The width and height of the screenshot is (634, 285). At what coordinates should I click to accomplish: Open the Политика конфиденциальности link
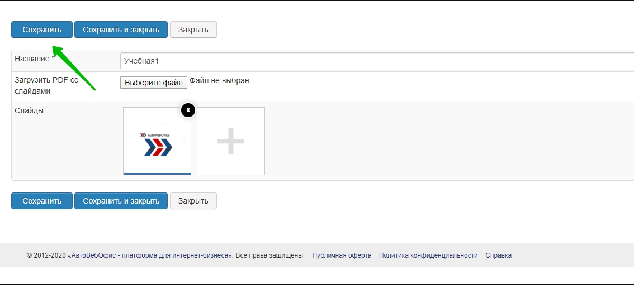(x=428, y=255)
